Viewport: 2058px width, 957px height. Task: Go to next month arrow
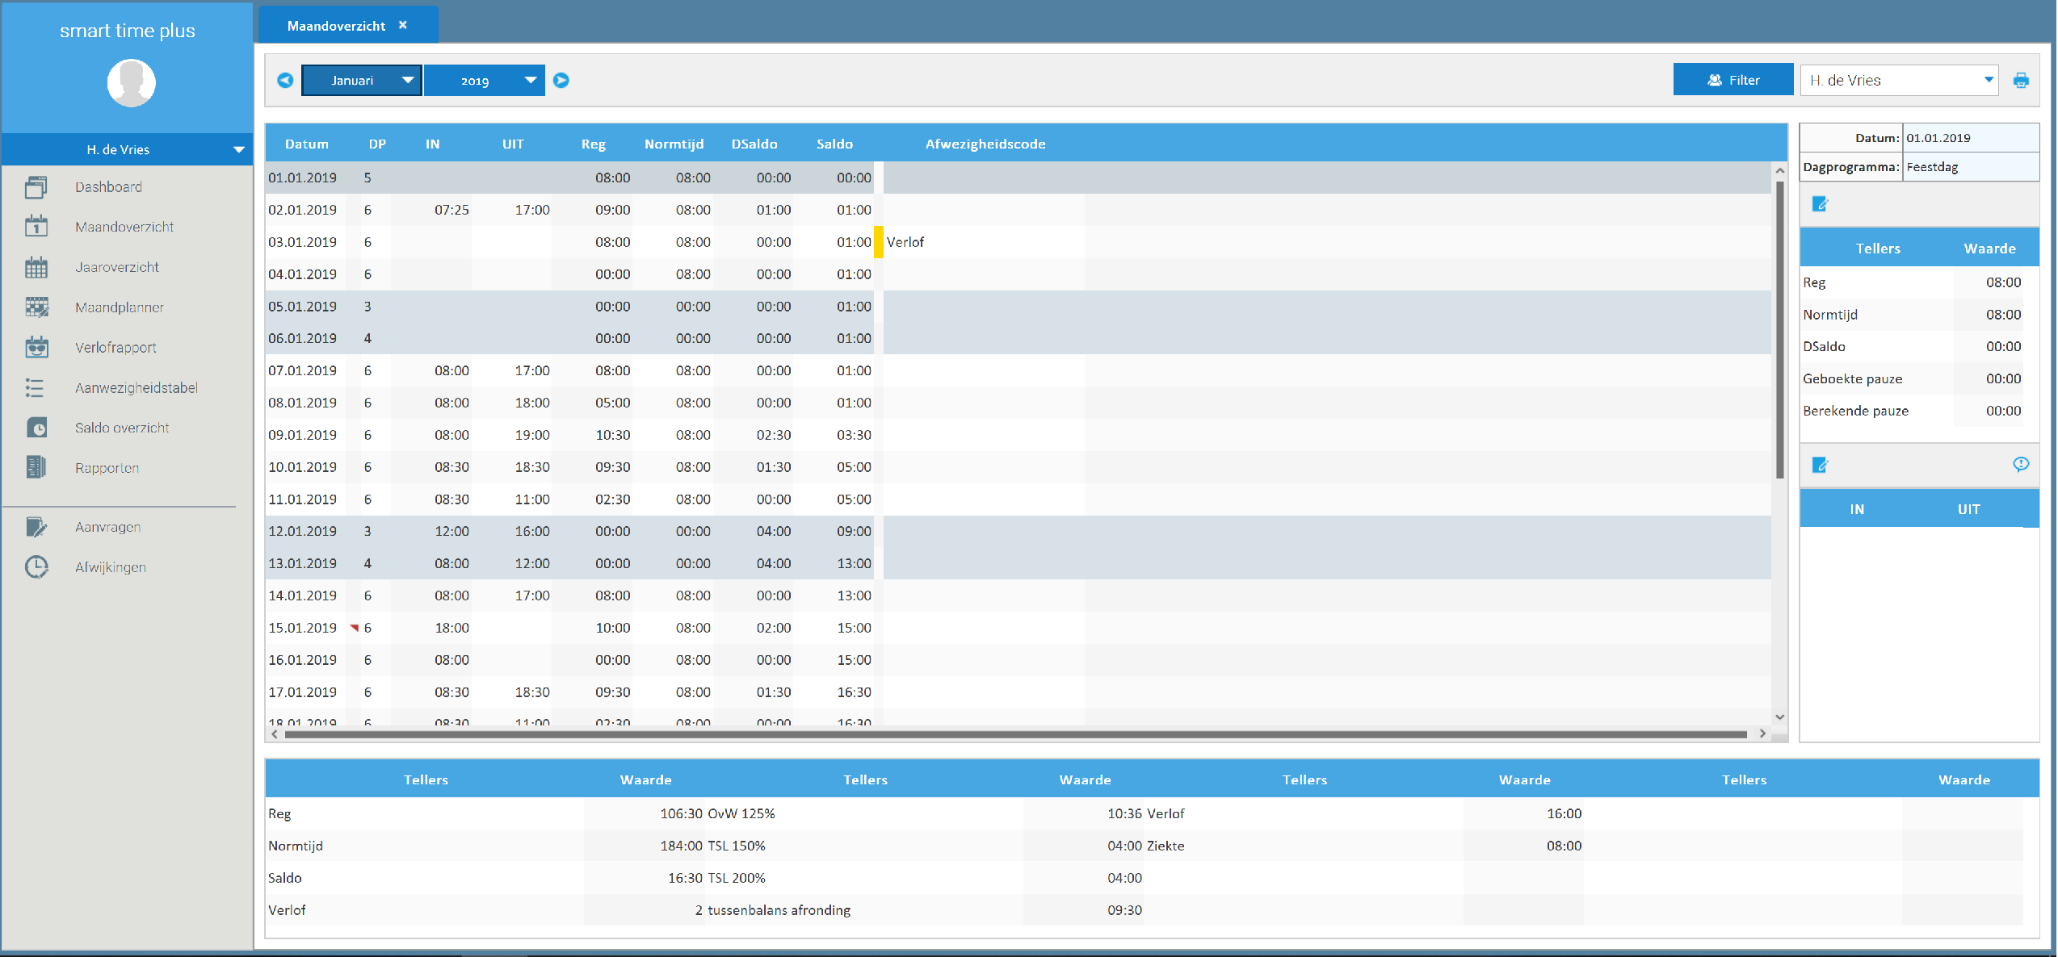[561, 81]
